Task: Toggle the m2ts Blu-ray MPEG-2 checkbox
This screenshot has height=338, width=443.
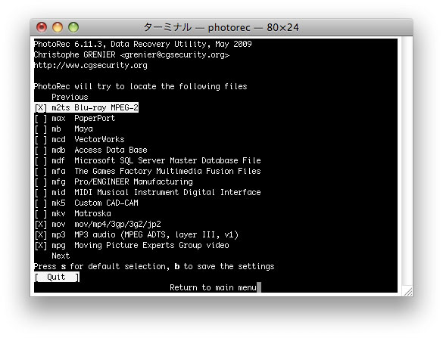Action: click(86, 107)
